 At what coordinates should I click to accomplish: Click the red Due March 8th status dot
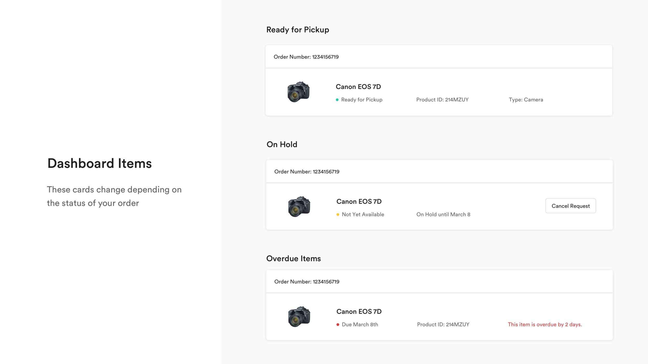pyautogui.click(x=338, y=324)
